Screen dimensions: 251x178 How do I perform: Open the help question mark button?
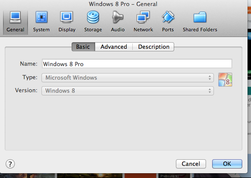pos(10,164)
